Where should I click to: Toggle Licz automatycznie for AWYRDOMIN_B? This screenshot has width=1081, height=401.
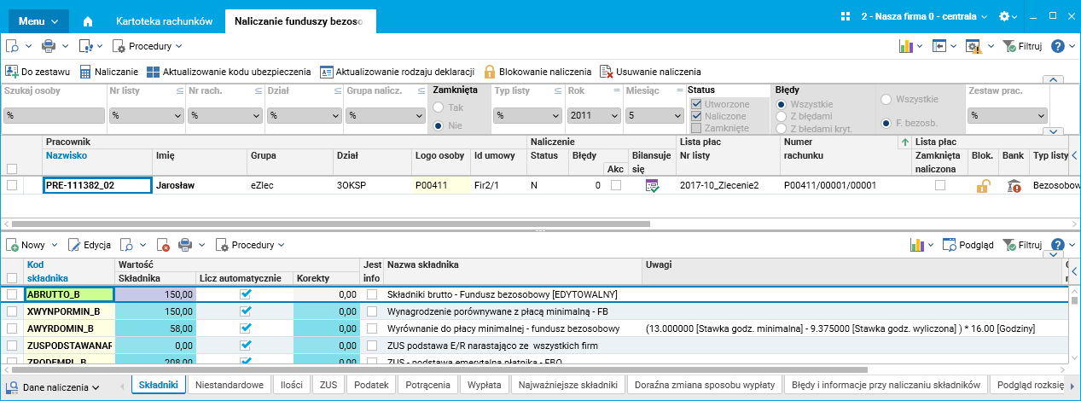246,328
